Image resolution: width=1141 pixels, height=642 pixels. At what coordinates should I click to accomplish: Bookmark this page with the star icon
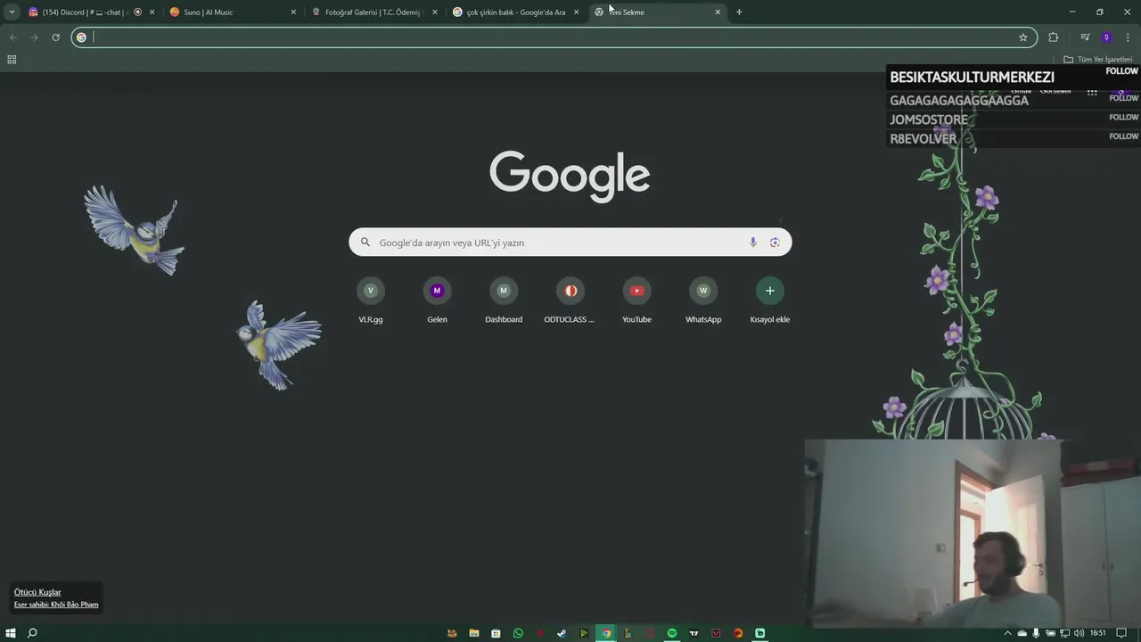pyautogui.click(x=1023, y=37)
